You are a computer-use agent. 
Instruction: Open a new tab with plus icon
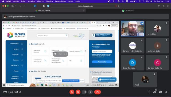(x=163, y=6)
